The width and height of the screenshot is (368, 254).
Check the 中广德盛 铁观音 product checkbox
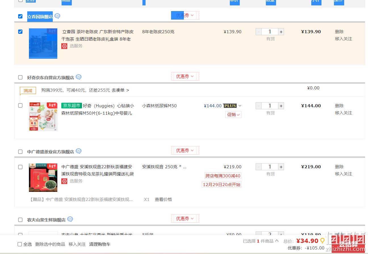[x=20, y=167]
